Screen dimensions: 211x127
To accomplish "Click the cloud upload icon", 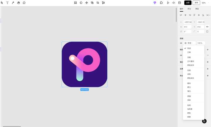I will (x=174, y=3).
